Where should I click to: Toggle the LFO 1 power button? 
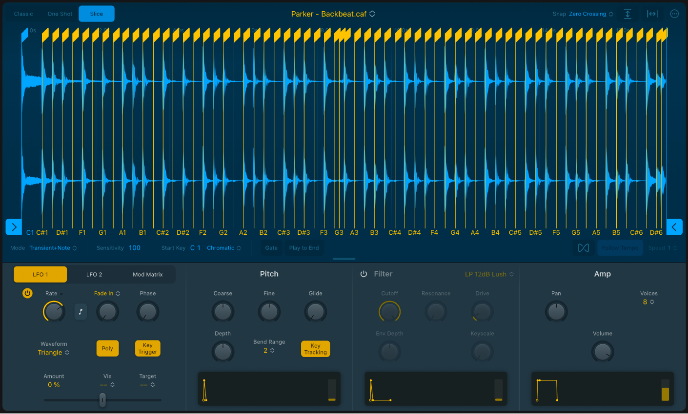(x=27, y=293)
